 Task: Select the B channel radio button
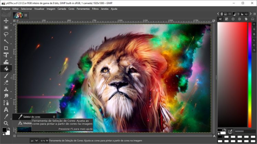254,34
